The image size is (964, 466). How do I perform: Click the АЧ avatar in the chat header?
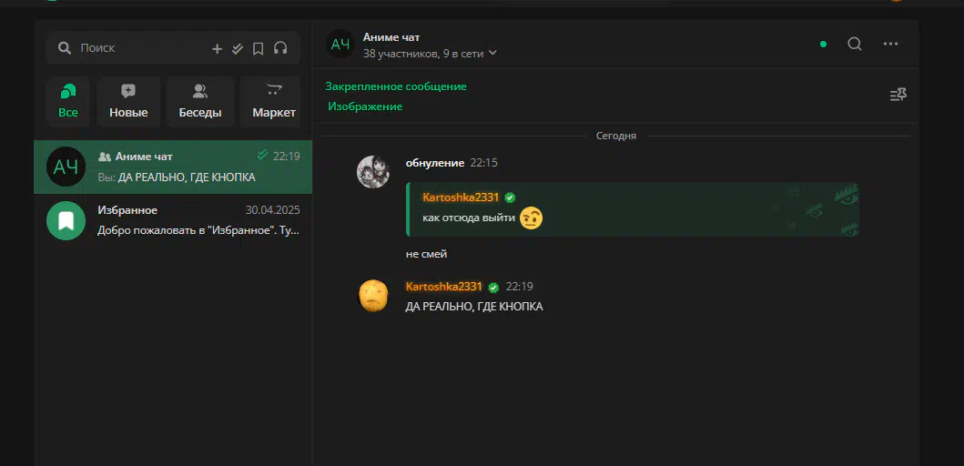pyautogui.click(x=340, y=45)
